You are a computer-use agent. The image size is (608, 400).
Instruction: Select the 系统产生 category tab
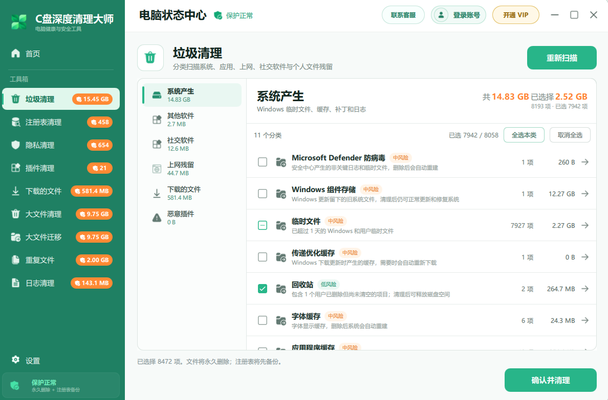[192, 95]
